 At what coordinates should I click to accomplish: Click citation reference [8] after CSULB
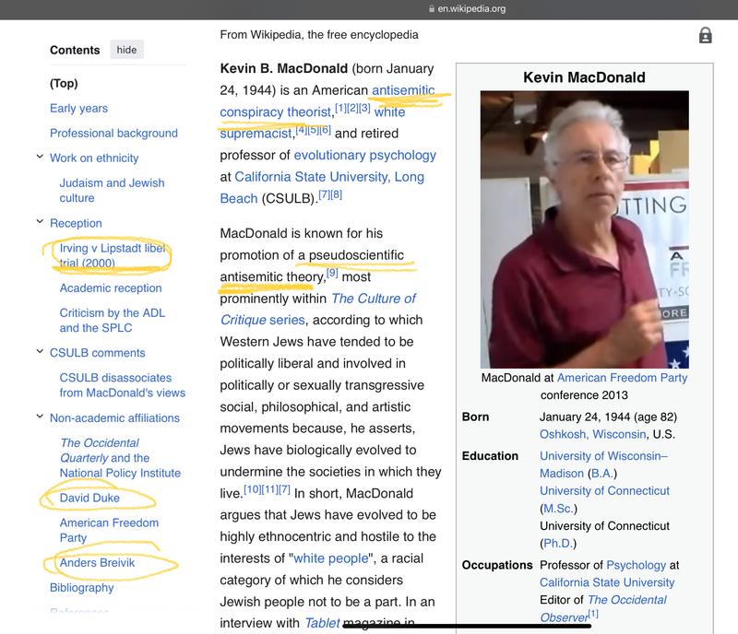click(x=336, y=194)
